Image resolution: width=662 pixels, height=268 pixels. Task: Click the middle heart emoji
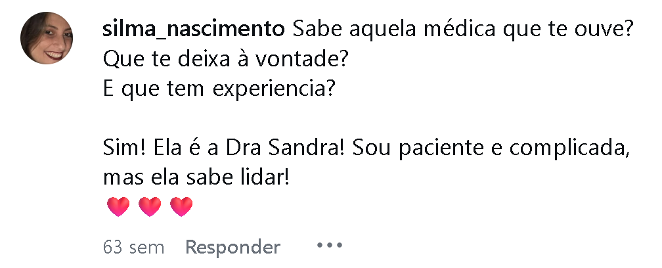[150, 207]
